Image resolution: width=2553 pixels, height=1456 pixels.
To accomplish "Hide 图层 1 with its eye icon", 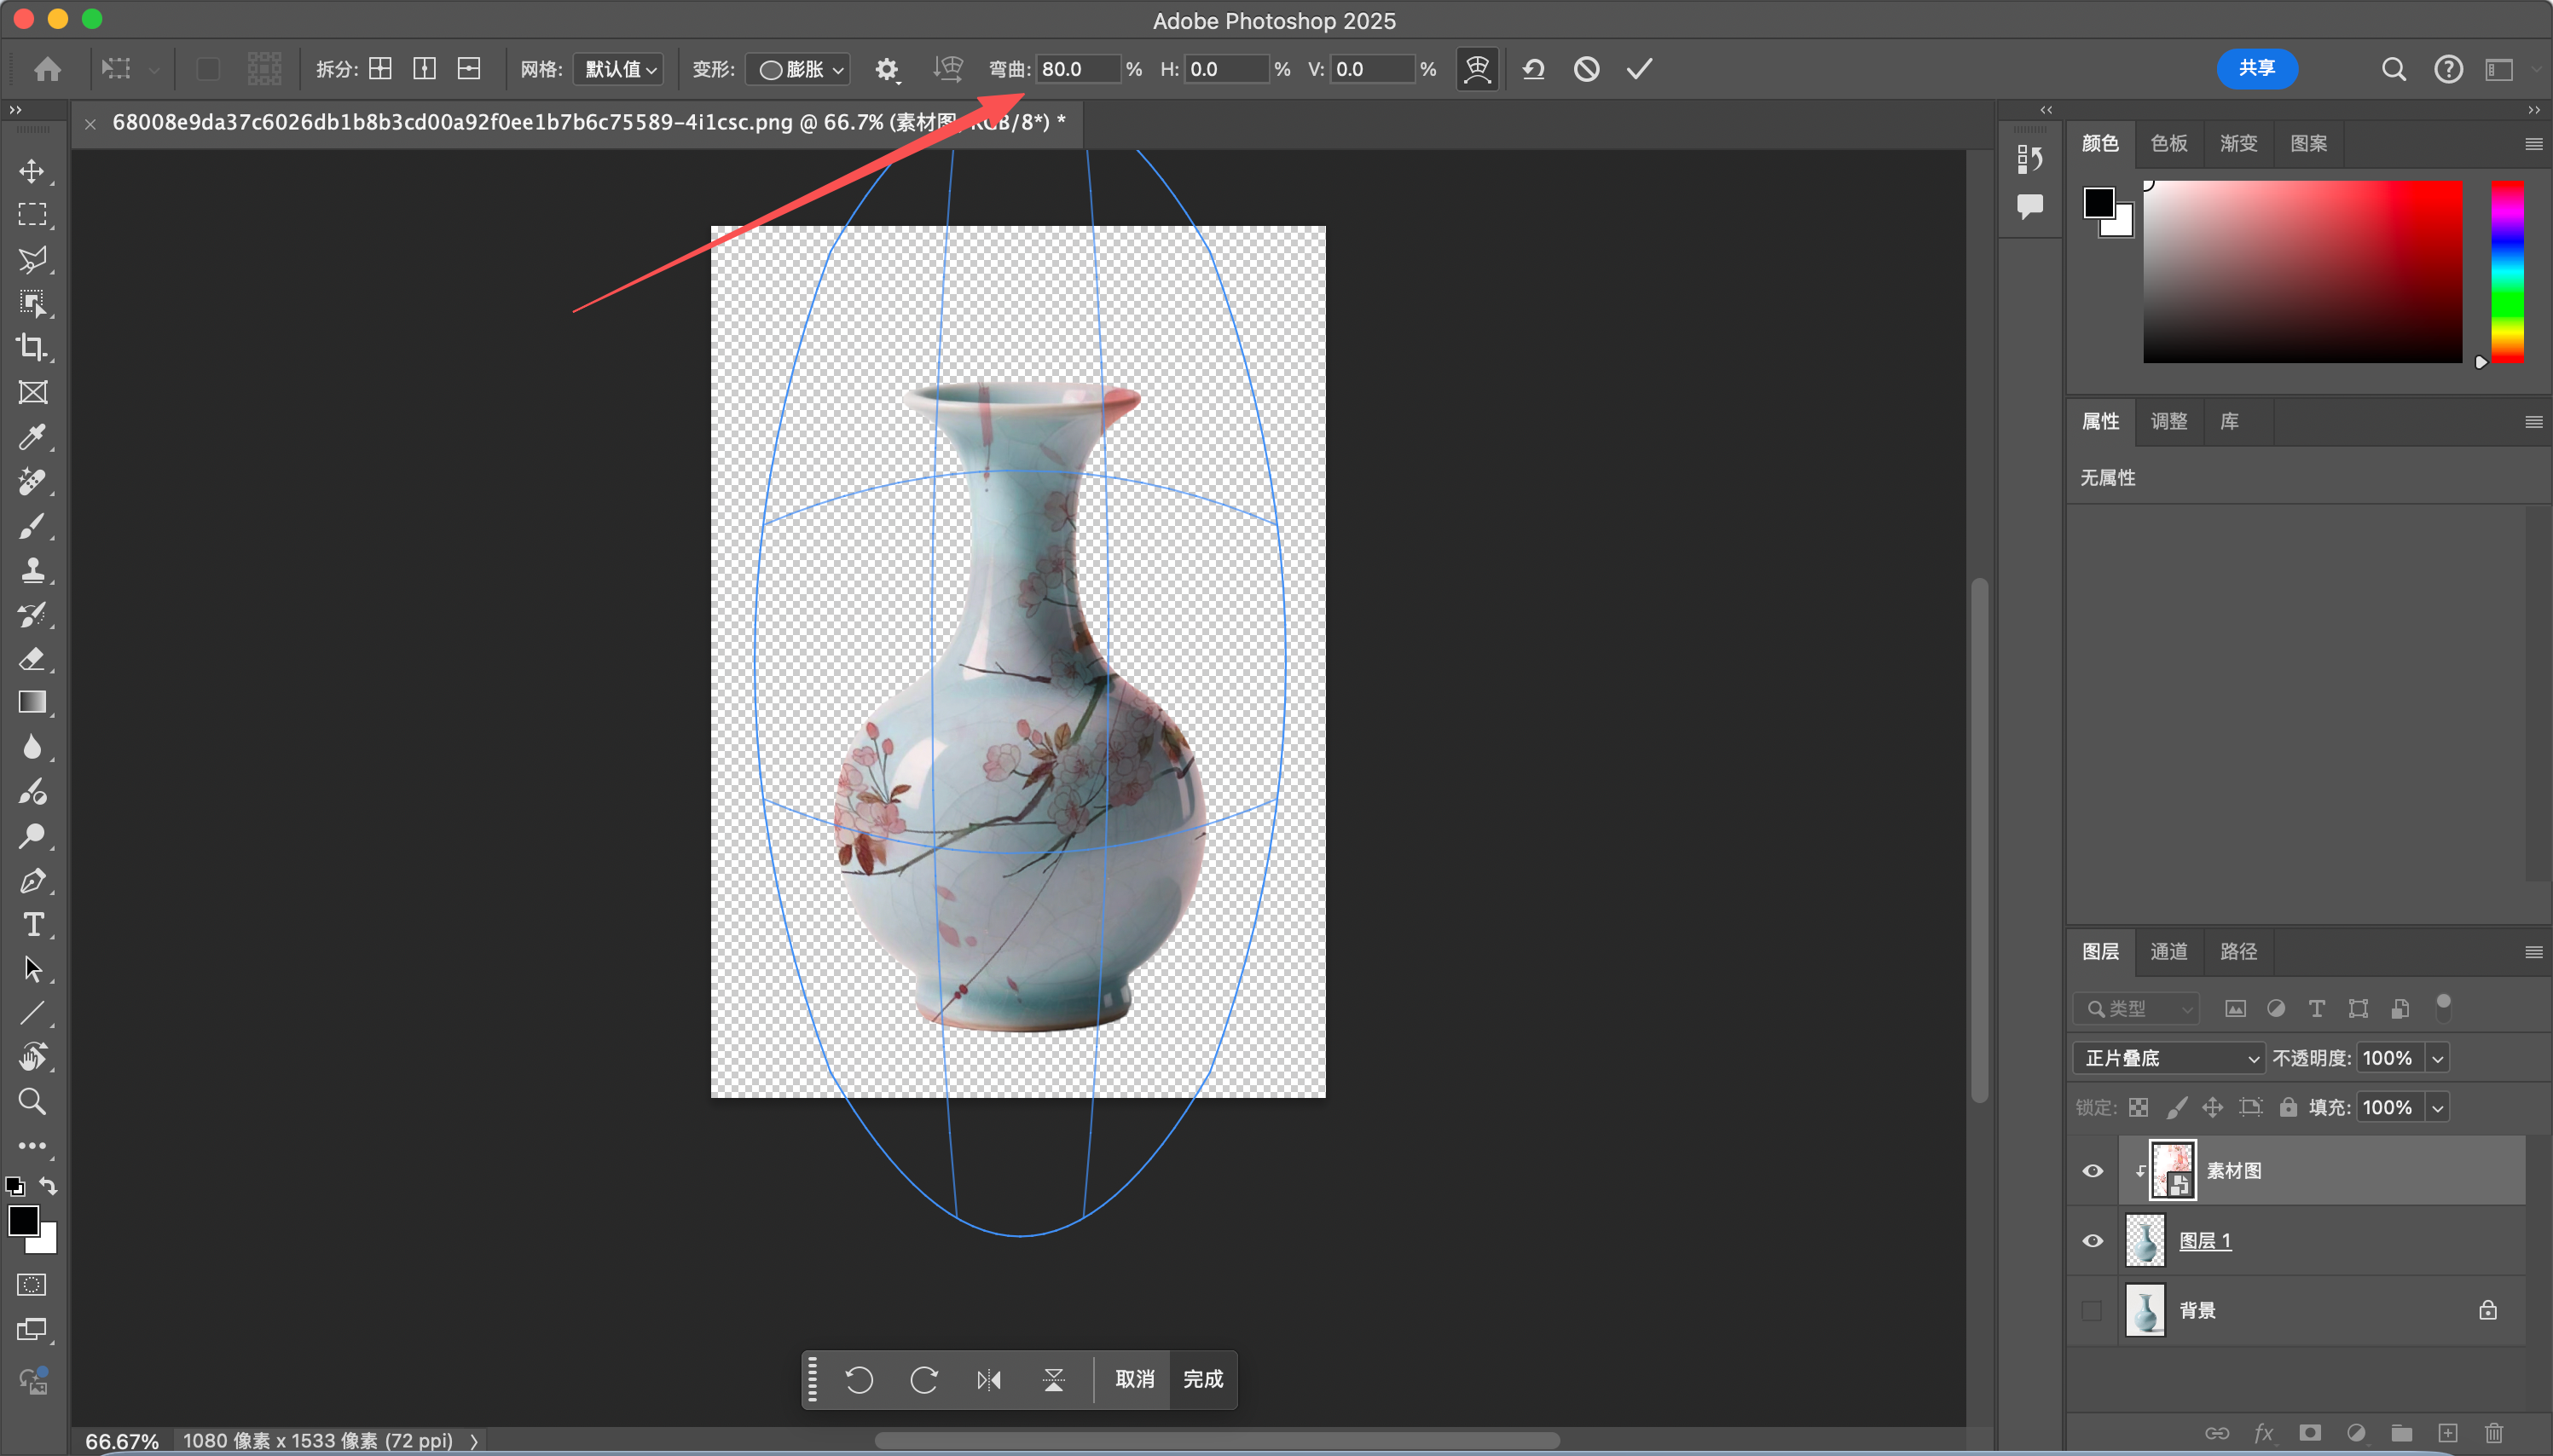I will pos(2092,1241).
